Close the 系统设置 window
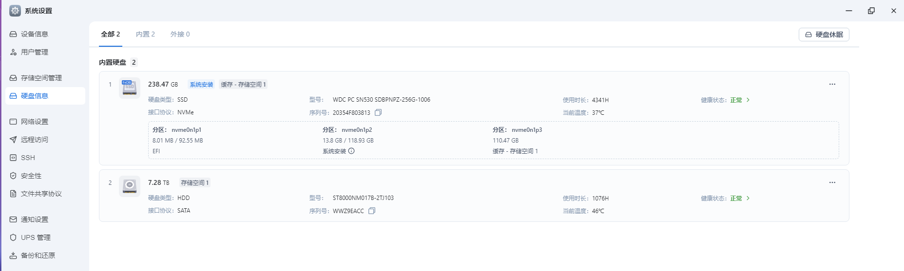This screenshot has width=904, height=271. (894, 11)
